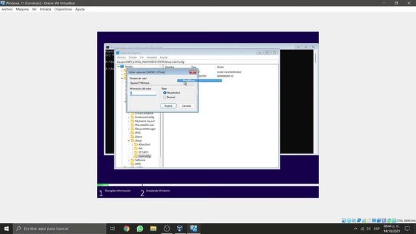This screenshot has height=234, width=416.
Task: Click the AllowStart folder icon
Action: [136, 144]
